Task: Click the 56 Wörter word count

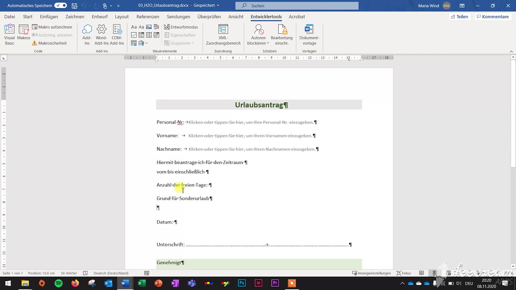Action: (x=69, y=273)
